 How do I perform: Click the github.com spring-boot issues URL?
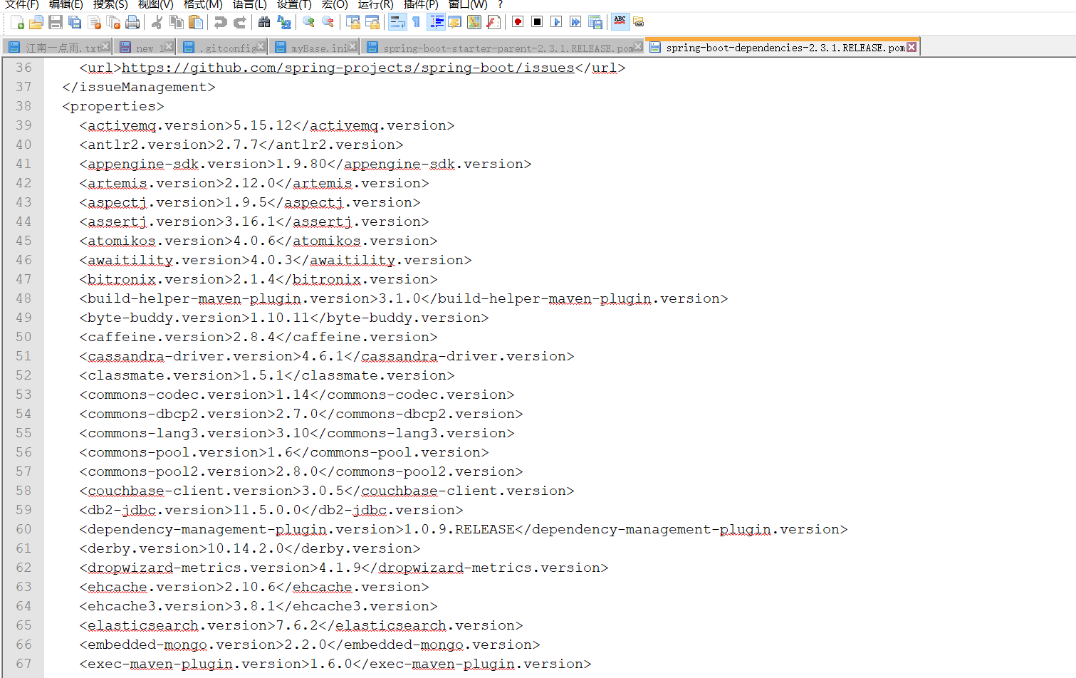click(348, 68)
